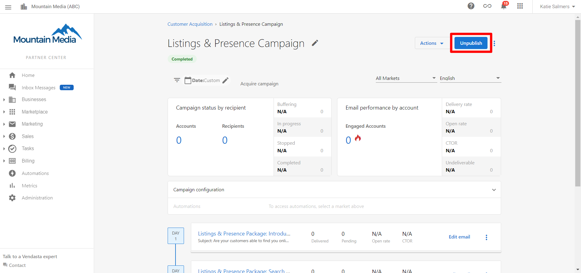
Task: Expand the Businesses tree arrow
Action: (x=4, y=100)
